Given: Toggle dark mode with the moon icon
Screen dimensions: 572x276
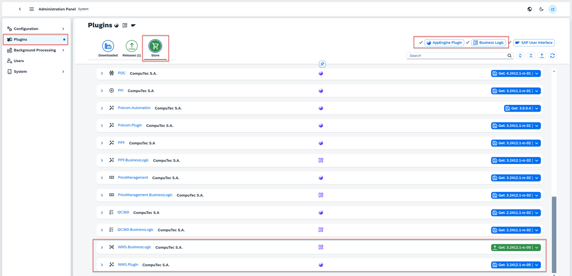Looking at the screenshot, I should point(541,9).
